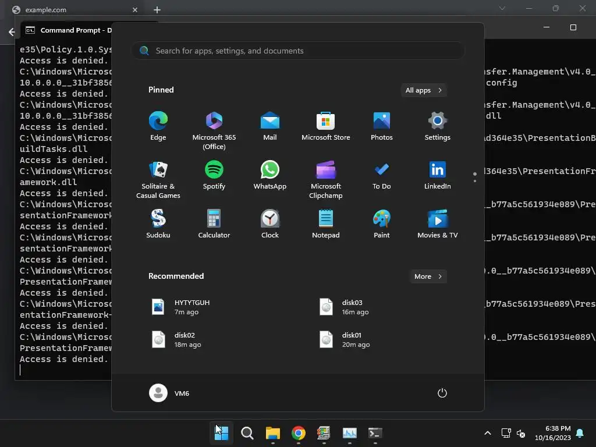Viewport: 596px width, 447px height.
Task: Open taskbar Search
Action: click(247, 433)
